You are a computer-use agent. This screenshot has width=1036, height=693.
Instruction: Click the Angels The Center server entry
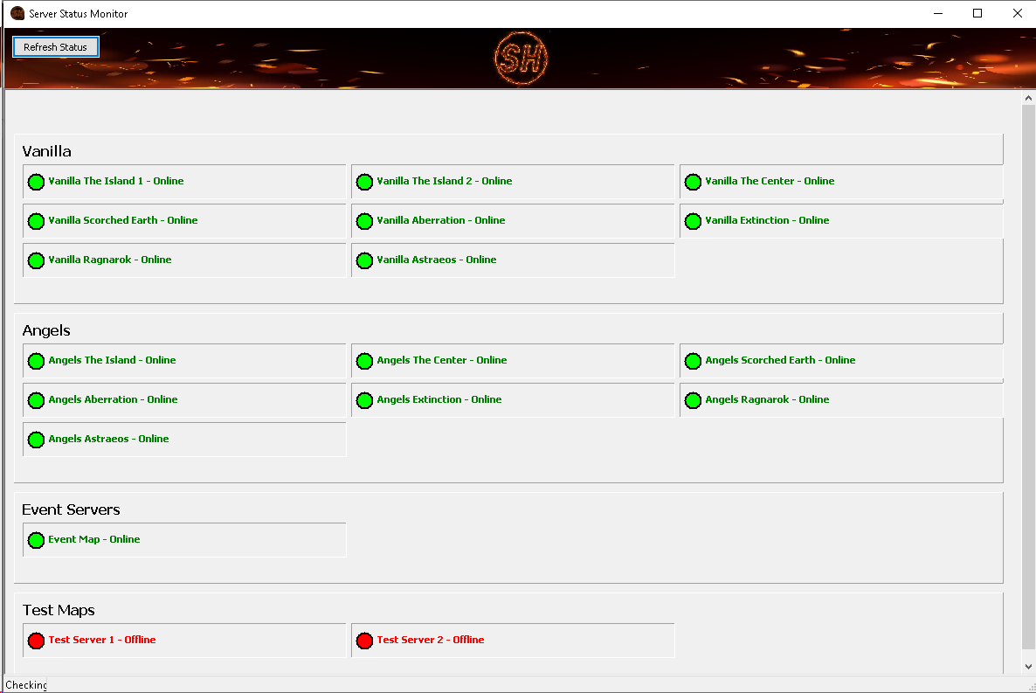[513, 361]
